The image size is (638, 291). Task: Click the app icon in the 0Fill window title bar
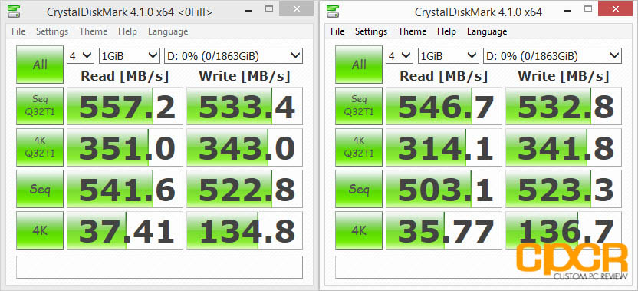click(14, 11)
